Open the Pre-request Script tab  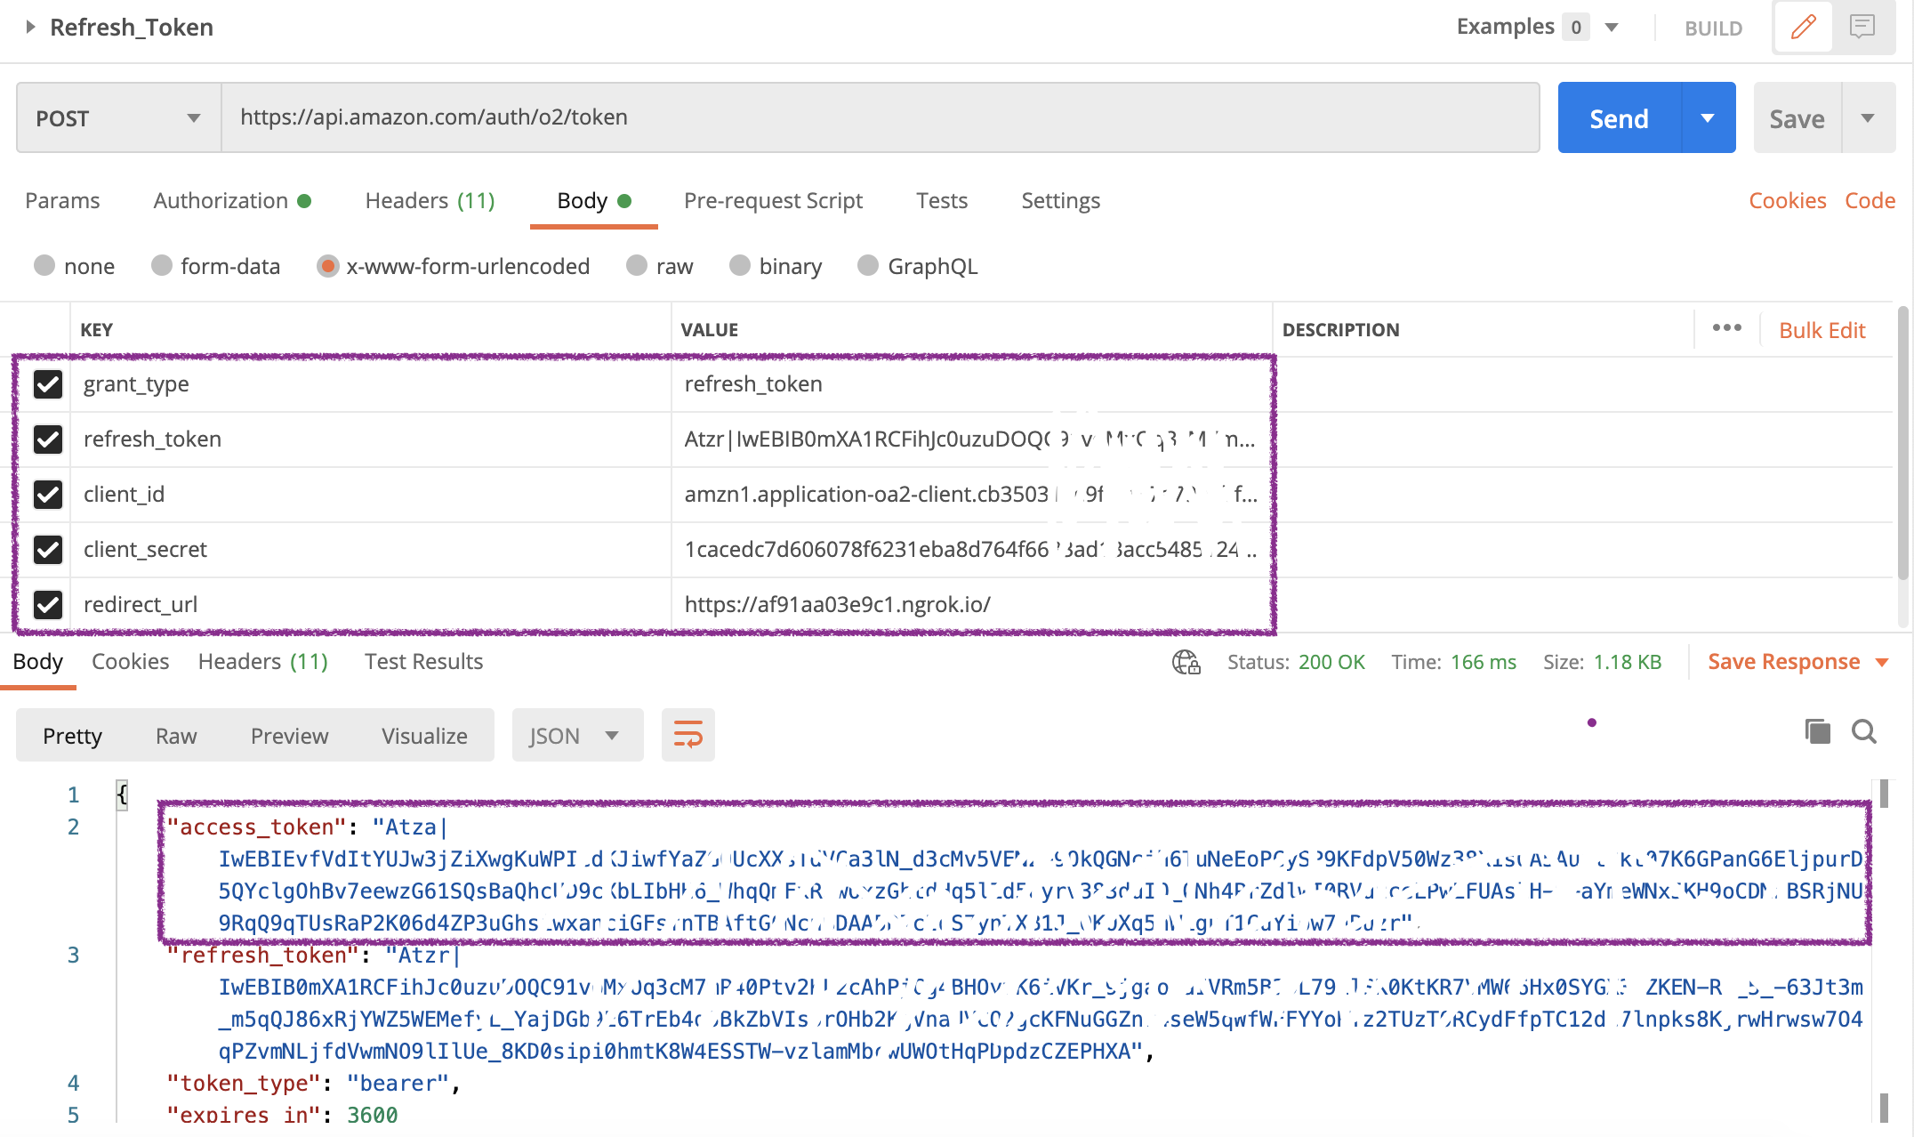[x=773, y=200]
